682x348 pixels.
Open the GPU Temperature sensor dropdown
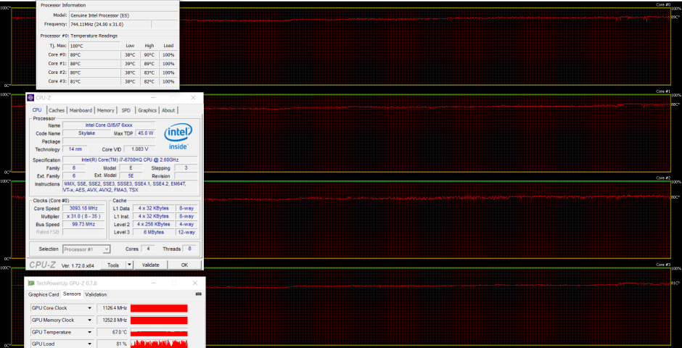(x=89, y=332)
